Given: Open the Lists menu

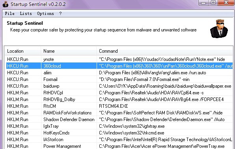Looking at the screenshot, I should 26,14.
